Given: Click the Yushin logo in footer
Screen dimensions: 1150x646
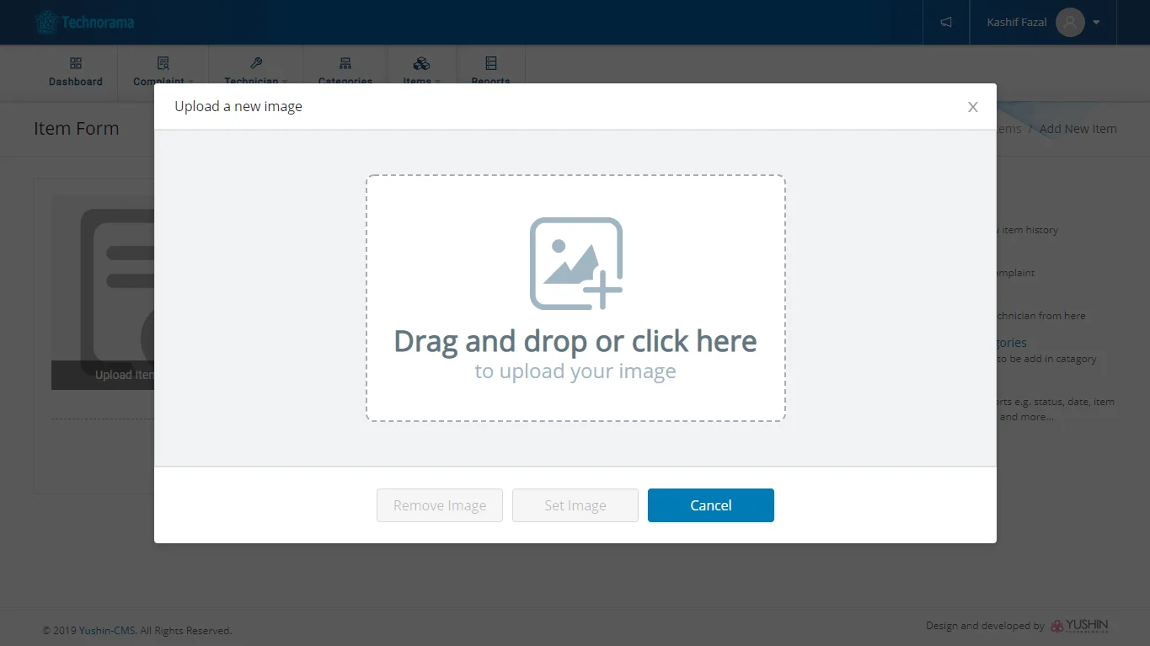Looking at the screenshot, I should [1079, 626].
